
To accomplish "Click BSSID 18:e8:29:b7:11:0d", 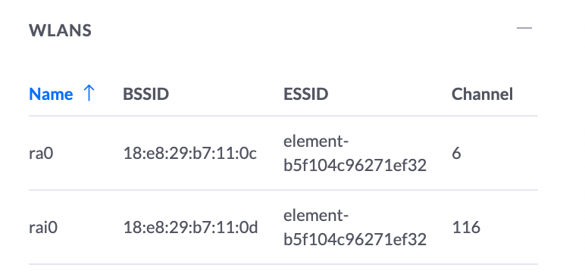I will point(191,227).
